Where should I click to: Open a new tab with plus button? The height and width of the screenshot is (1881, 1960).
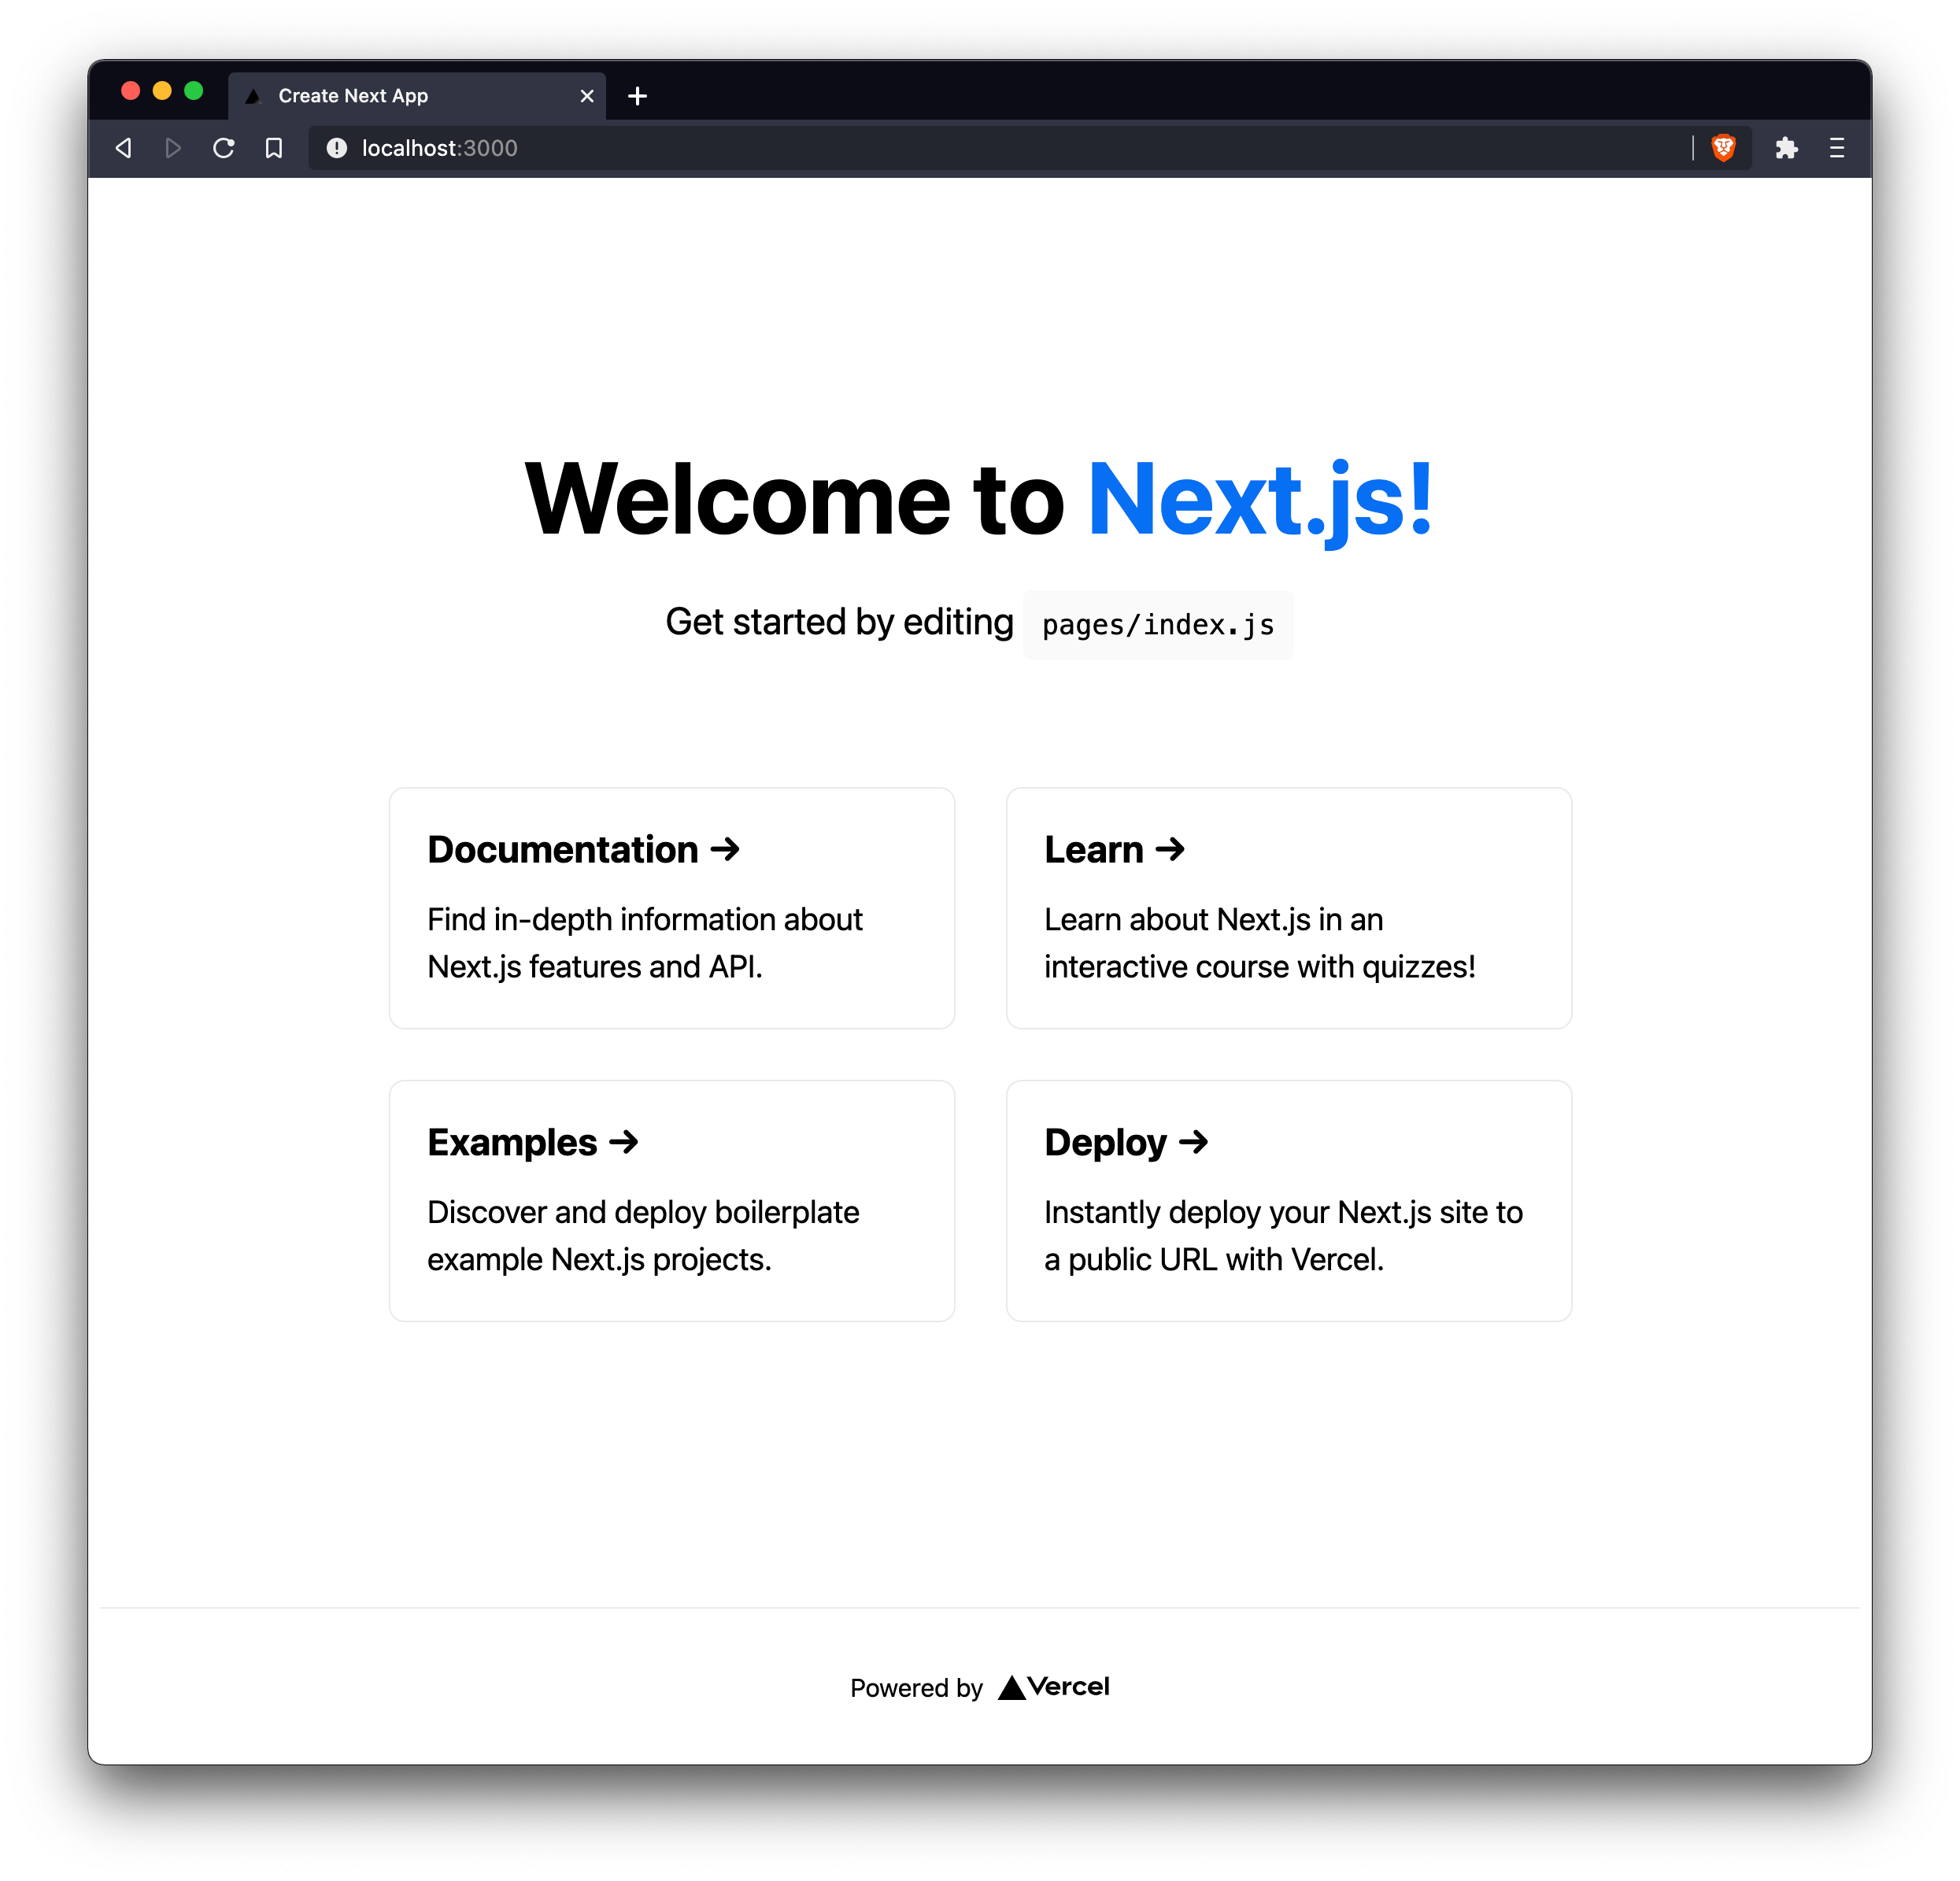637,96
